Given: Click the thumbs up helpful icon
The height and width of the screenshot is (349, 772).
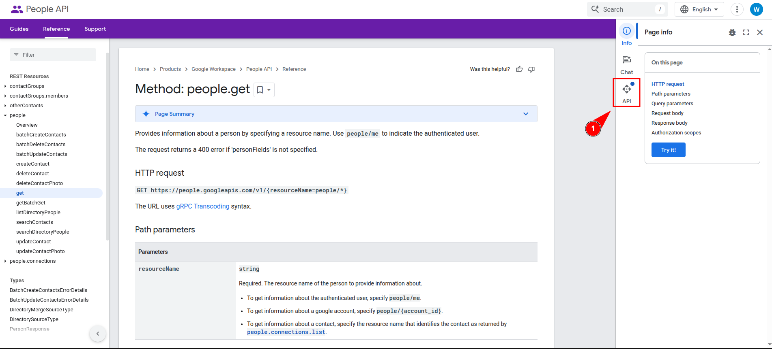Looking at the screenshot, I should [x=519, y=69].
